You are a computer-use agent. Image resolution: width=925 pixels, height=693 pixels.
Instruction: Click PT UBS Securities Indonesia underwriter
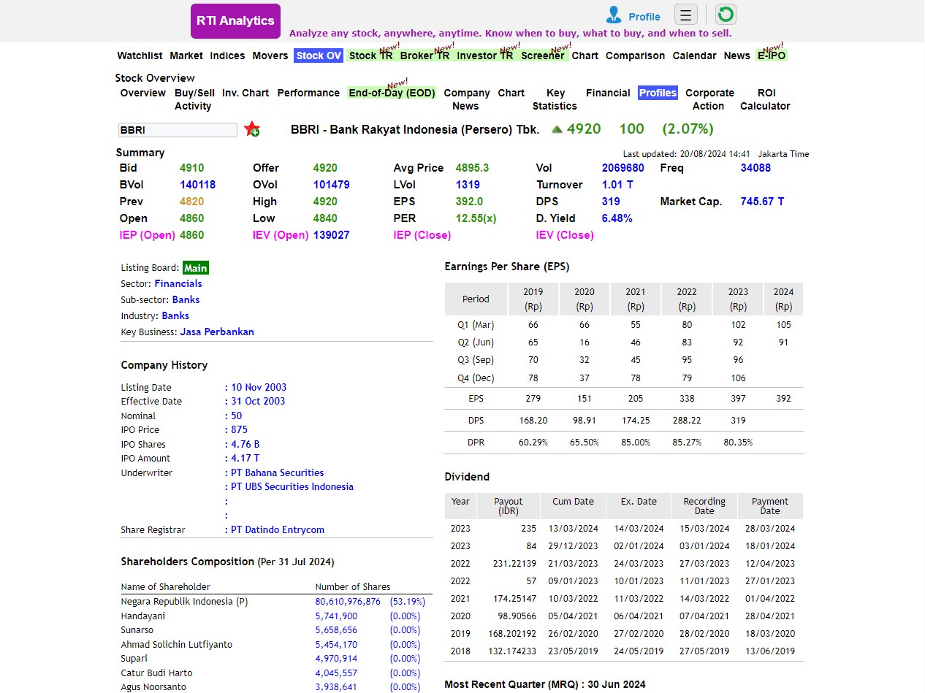tap(292, 486)
